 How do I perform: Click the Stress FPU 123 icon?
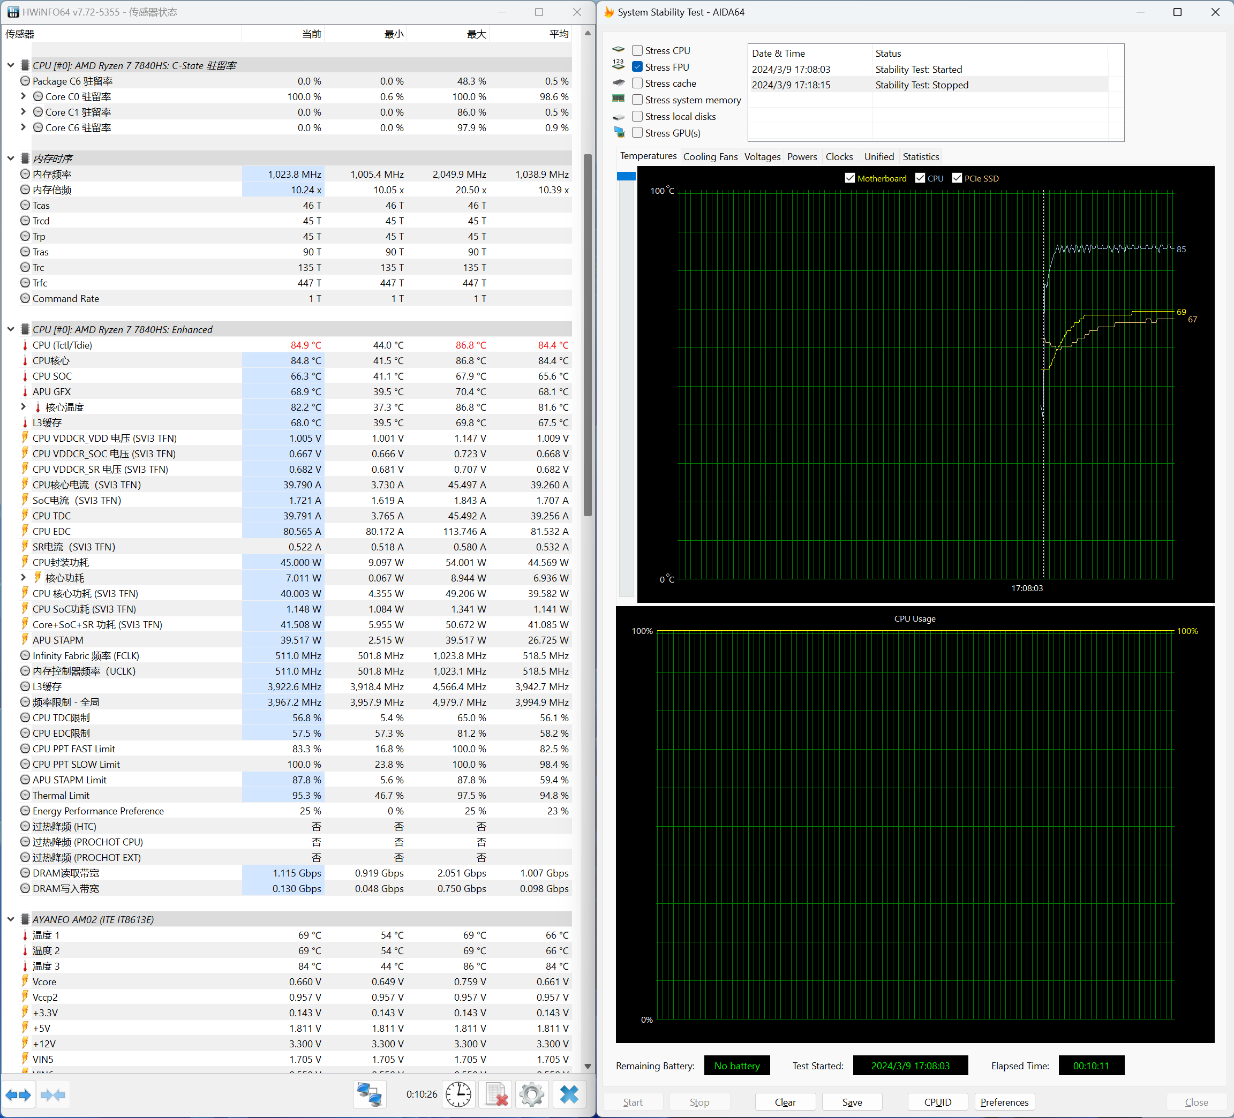[618, 65]
